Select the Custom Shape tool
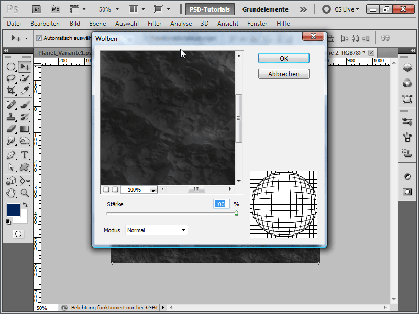Screen dimensions: 419x314 click(x=25, y=167)
